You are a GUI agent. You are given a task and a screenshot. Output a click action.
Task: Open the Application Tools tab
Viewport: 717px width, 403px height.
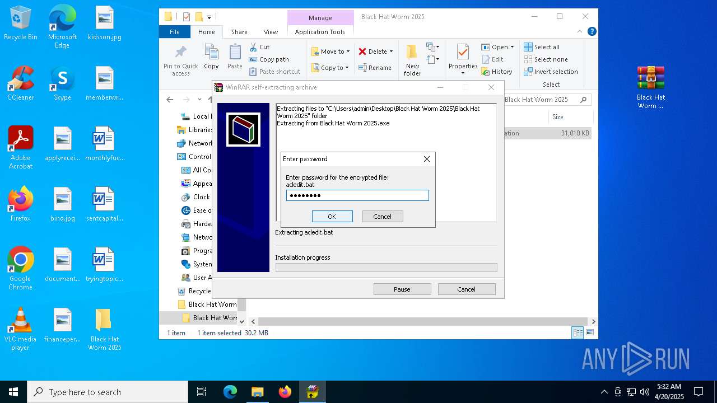coord(320,32)
